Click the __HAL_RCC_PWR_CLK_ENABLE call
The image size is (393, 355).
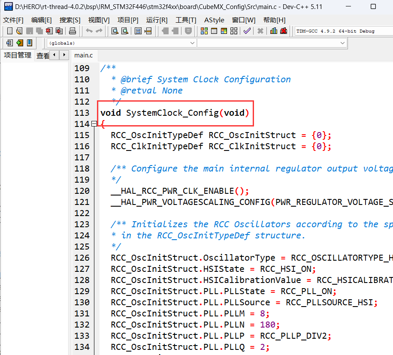(180, 191)
